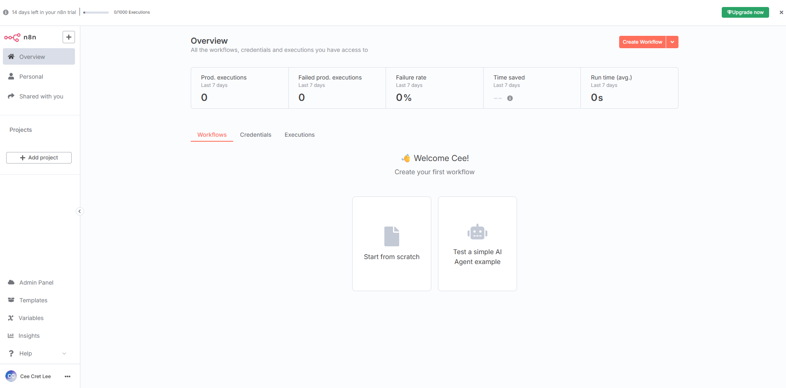Click the n8n logo in the sidebar

tap(12, 37)
